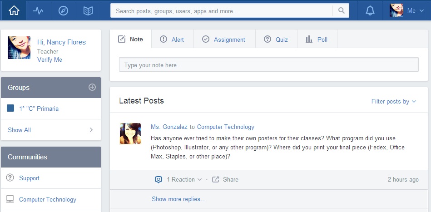Switch to the Quiz tab
The width and height of the screenshot is (431, 212).
click(276, 39)
